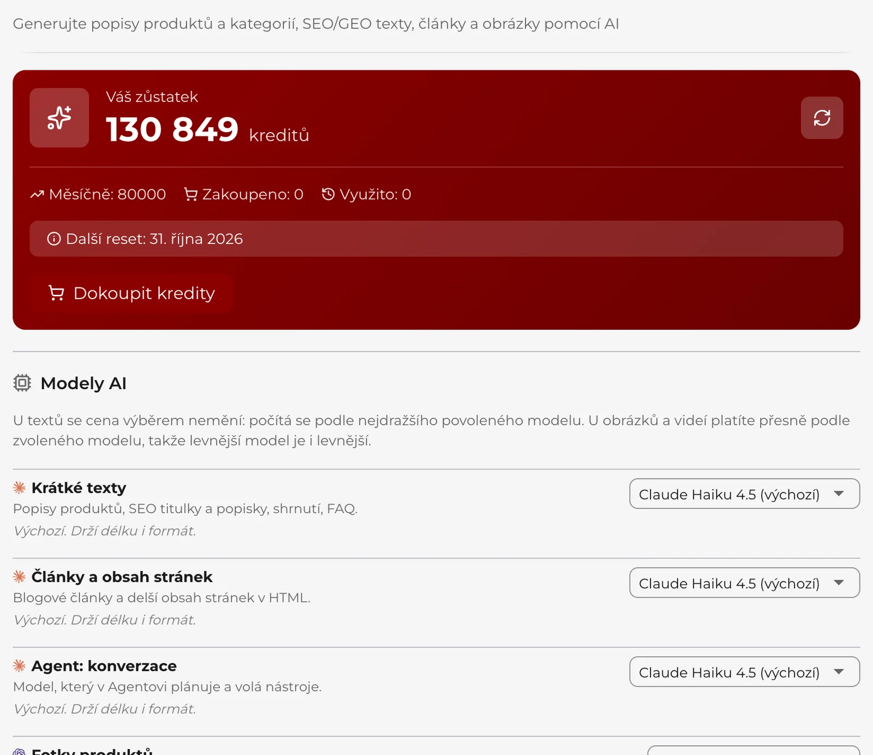This screenshot has height=755, width=873.
Task: Click the trending arrow icon beside Měsíčně
Action: click(37, 194)
